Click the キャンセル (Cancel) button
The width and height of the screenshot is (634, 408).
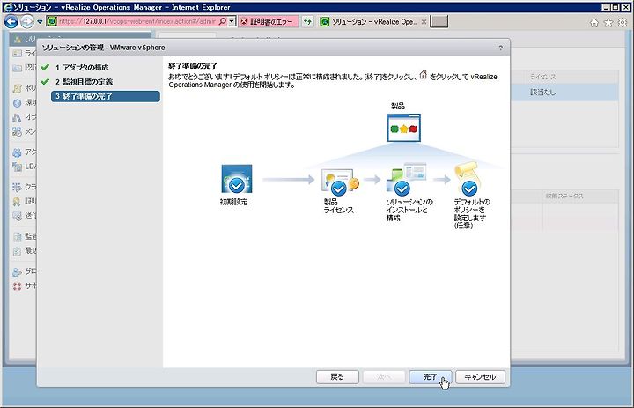point(480,377)
